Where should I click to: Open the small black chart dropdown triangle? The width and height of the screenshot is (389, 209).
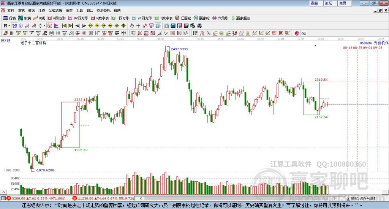[315, 45]
